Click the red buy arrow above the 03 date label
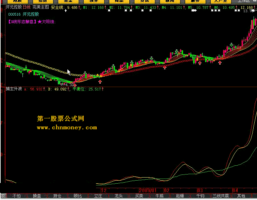This screenshot has height=200, width=257. (x=199, y=63)
